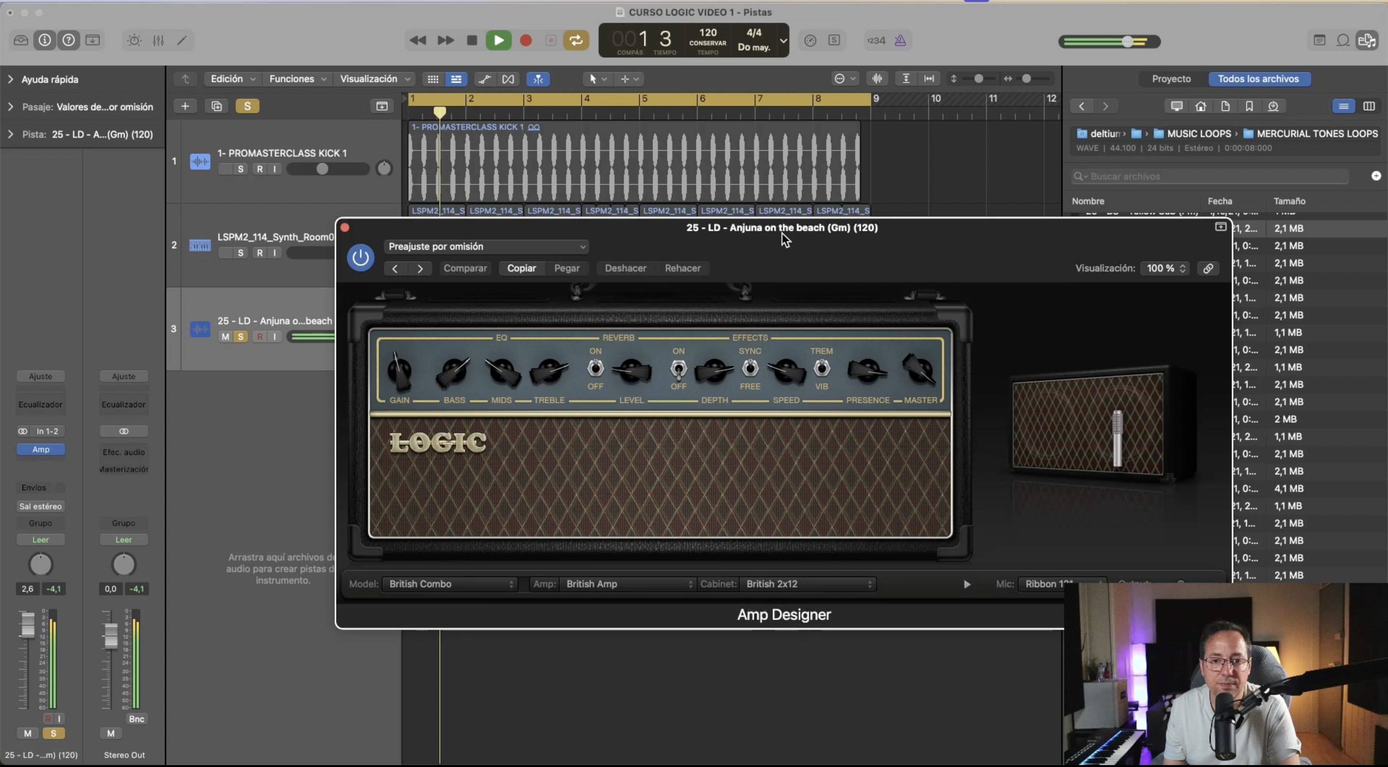Click the Cycle mode button in transport
Screen dimensions: 1388x767
click(575, 40)
